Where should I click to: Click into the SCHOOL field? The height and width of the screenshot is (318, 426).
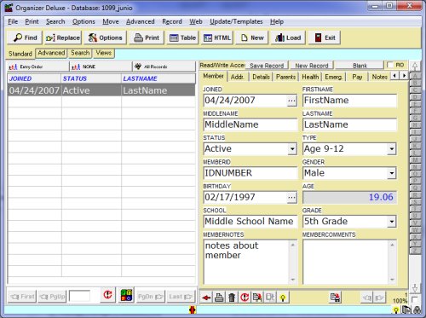250,222
